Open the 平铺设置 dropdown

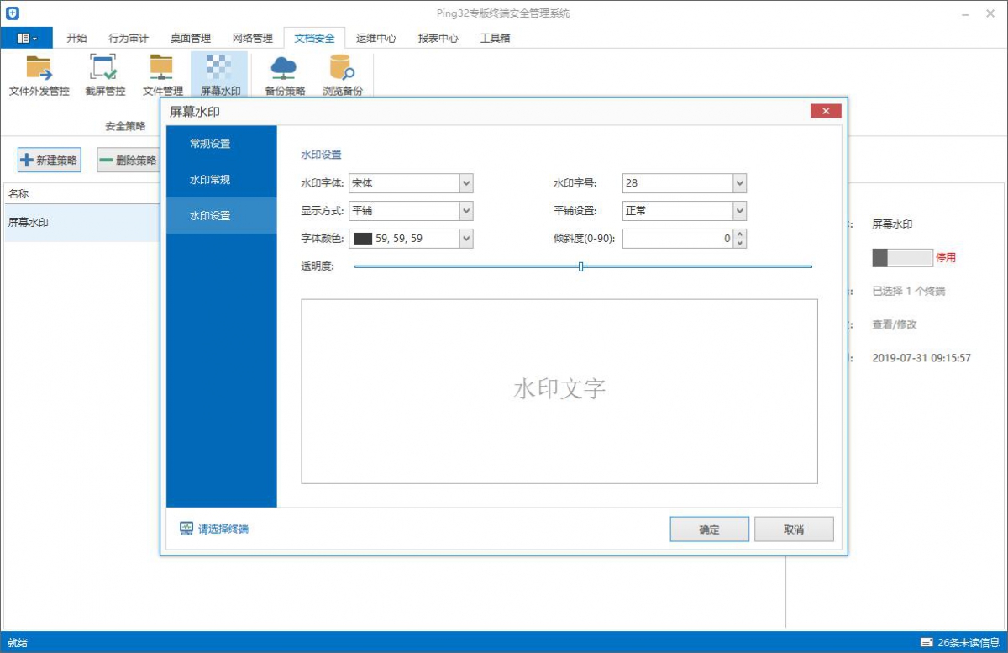click(739, 211)
